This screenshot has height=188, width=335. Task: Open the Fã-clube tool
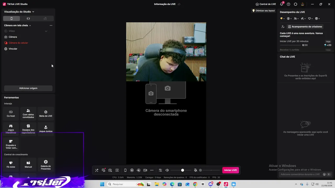[11, 164]
